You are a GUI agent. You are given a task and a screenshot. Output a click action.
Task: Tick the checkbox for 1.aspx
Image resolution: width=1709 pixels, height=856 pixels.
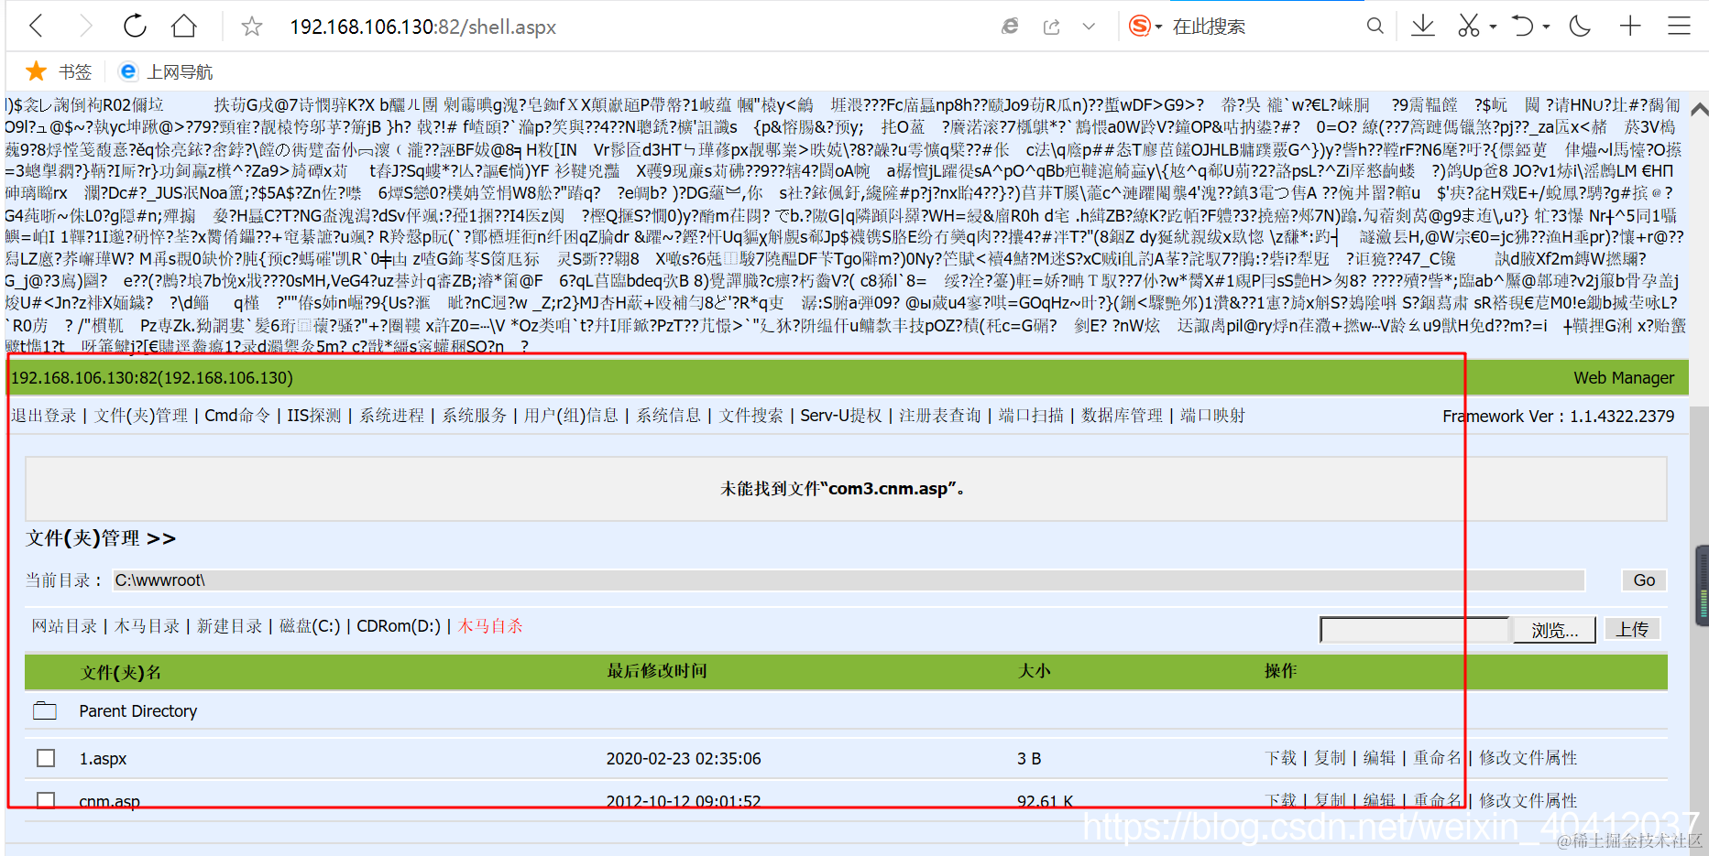point(46,758)
